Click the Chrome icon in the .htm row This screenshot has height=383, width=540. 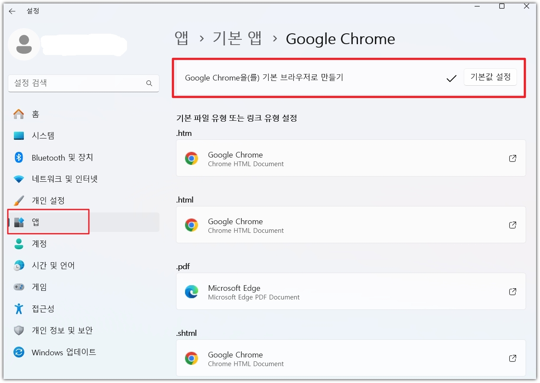pyautogui.click(x=192, y=158)
